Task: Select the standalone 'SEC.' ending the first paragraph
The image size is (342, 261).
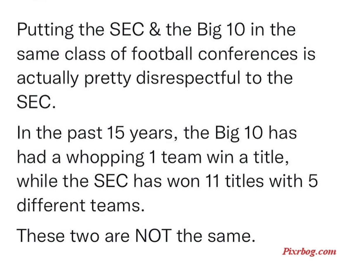Action: [x=36, y=102]
